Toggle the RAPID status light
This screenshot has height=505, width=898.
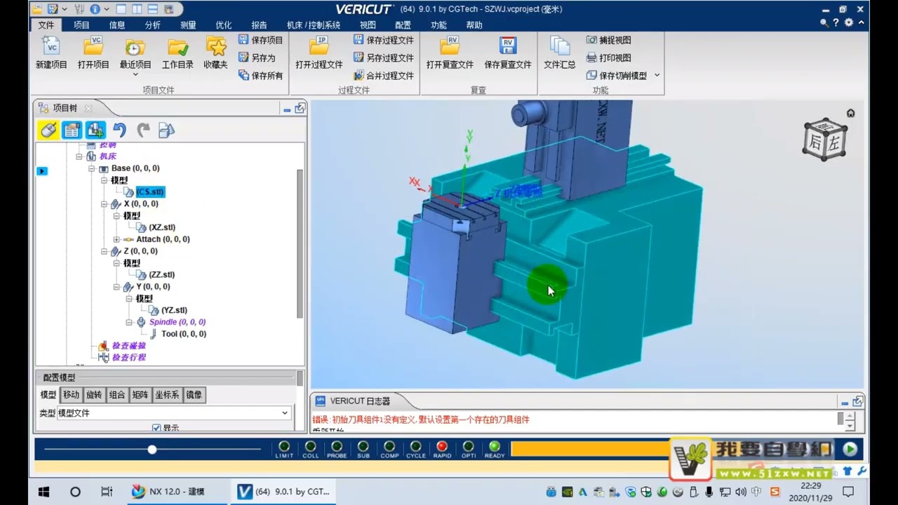(442, 446)
